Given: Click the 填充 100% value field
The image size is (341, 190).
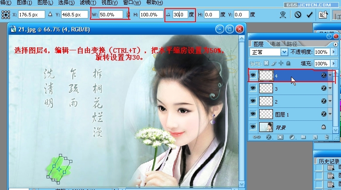Looking at the screenshot, I should pos(321,64).
